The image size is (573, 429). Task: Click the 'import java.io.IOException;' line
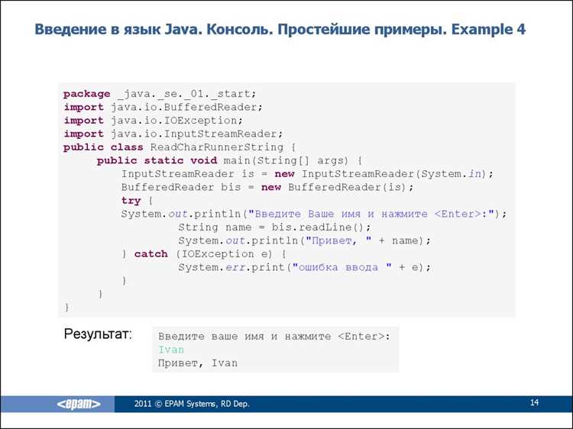[x=153, y=121]
